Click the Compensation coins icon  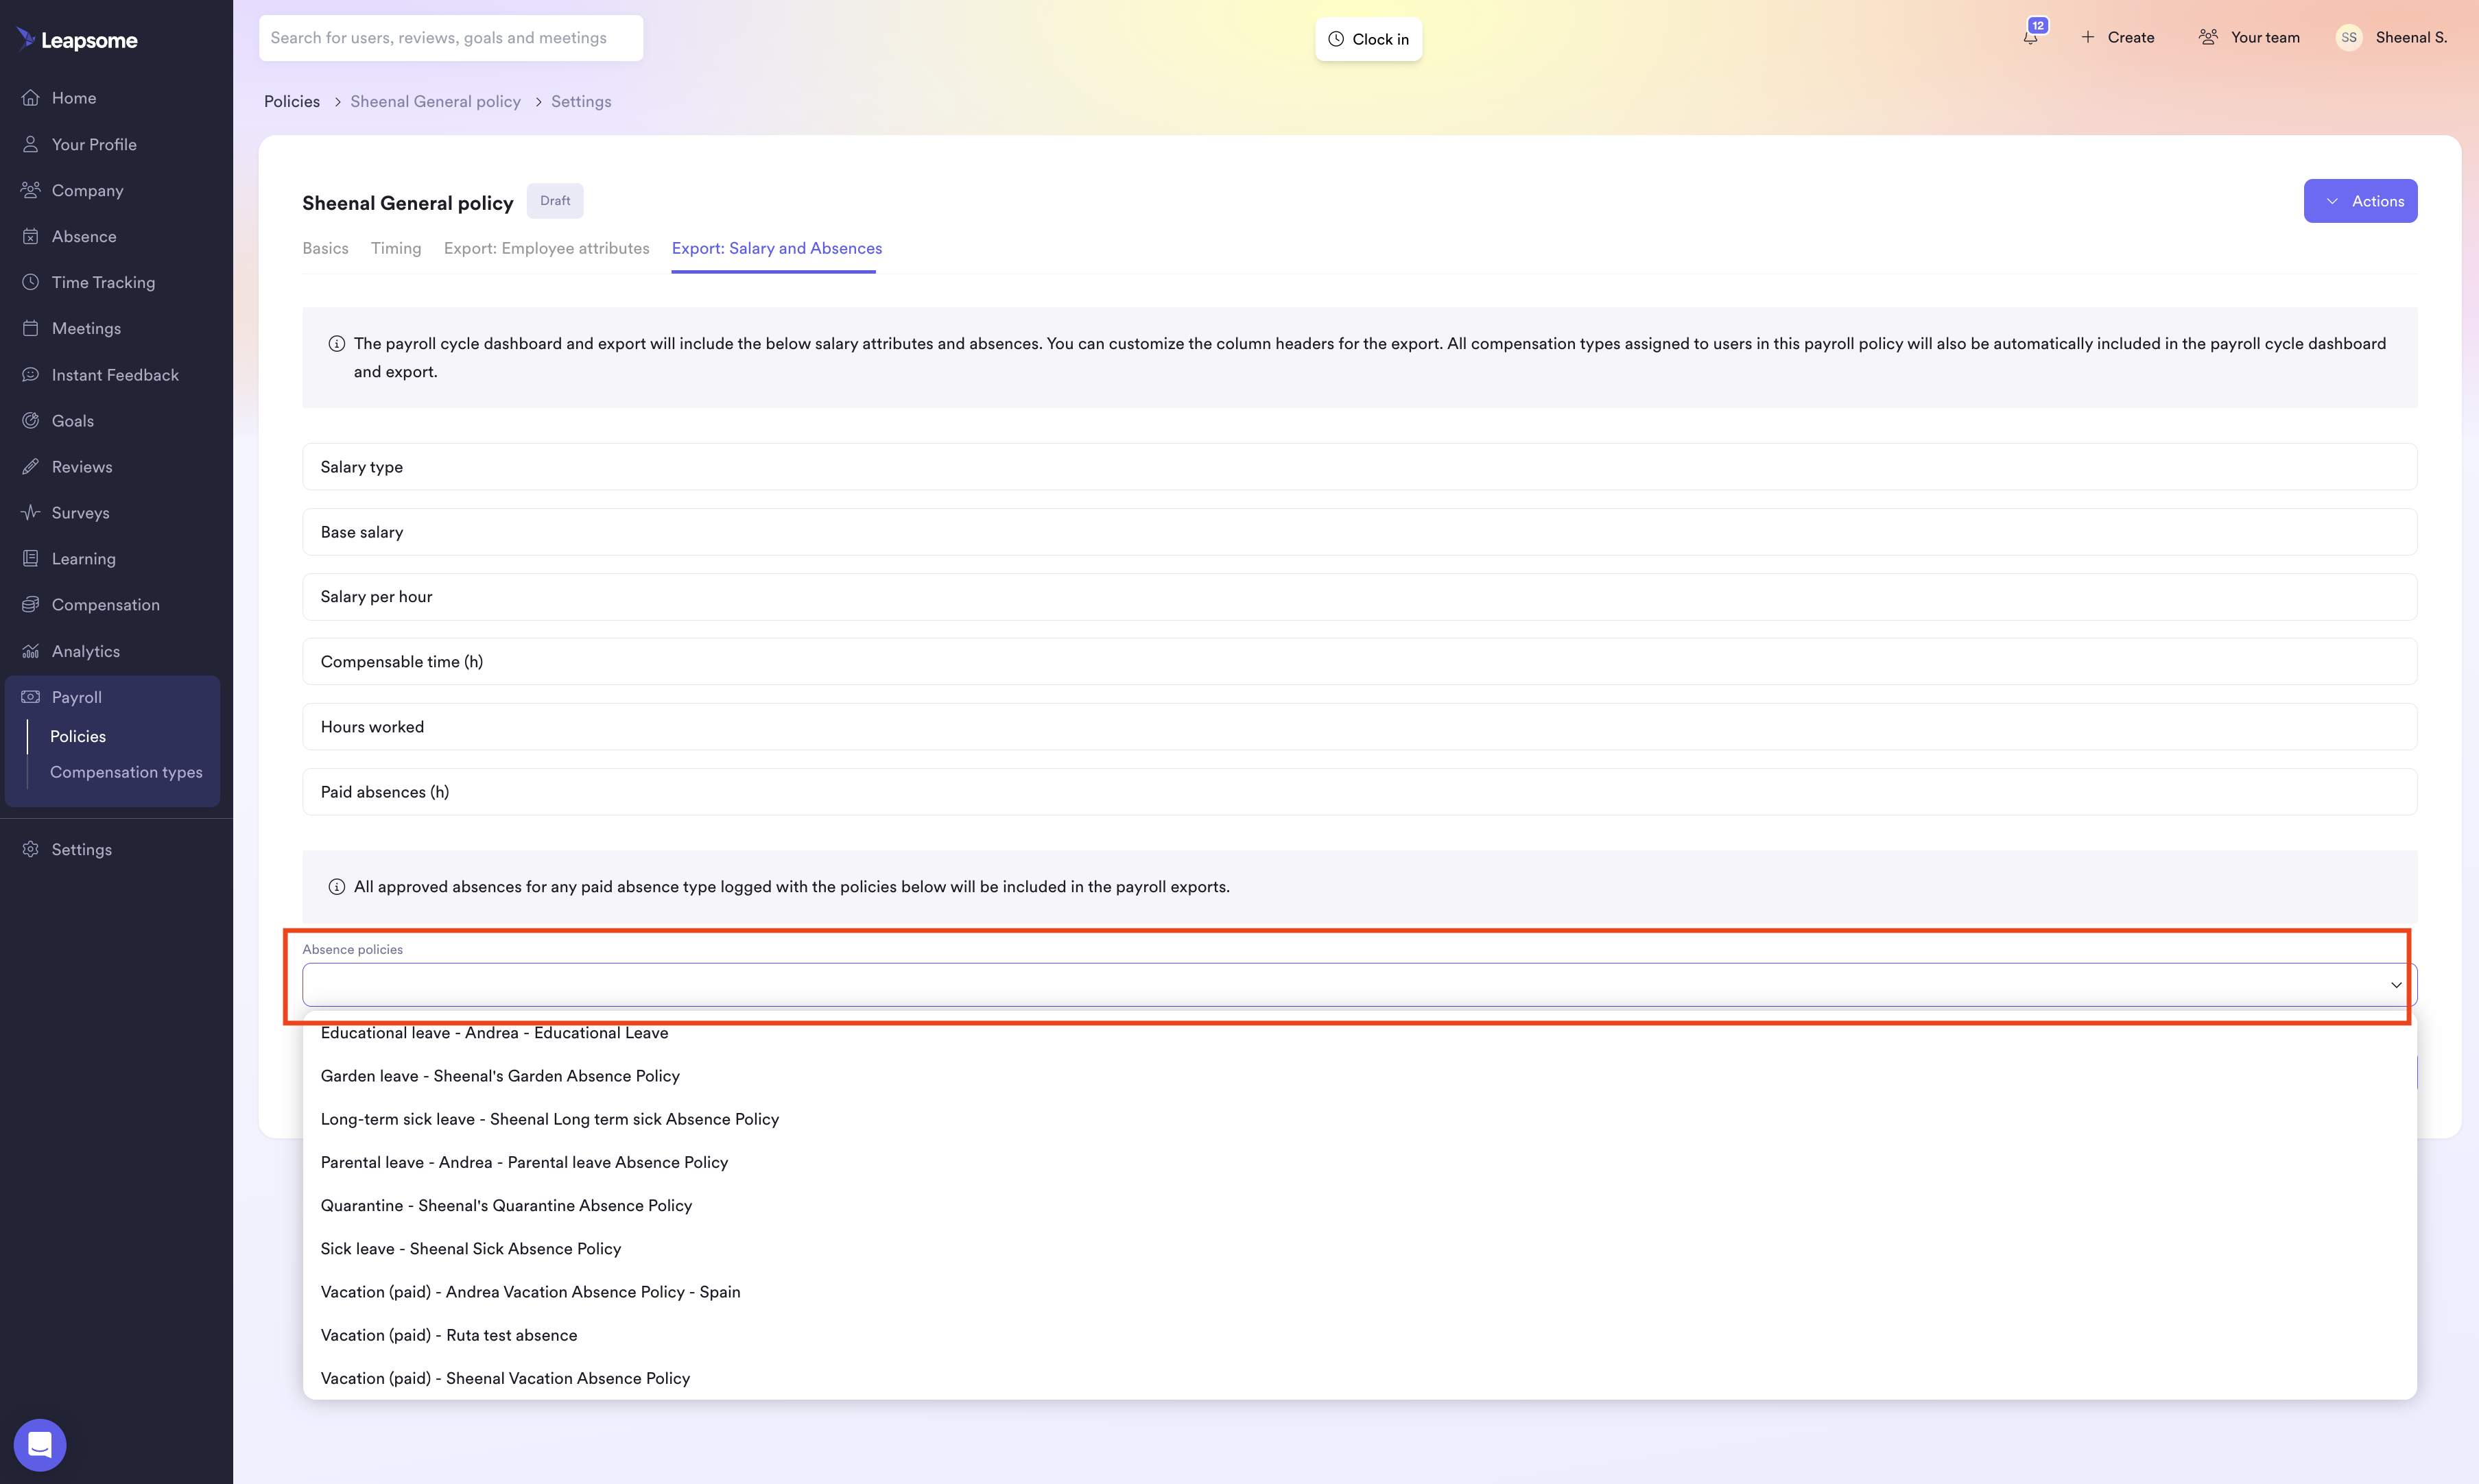(31, 604)
